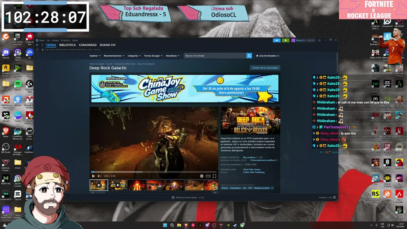Open the Discord desktop shortcut

point(6,53)
